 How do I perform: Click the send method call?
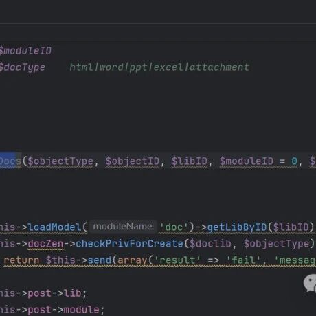(99, 260)
